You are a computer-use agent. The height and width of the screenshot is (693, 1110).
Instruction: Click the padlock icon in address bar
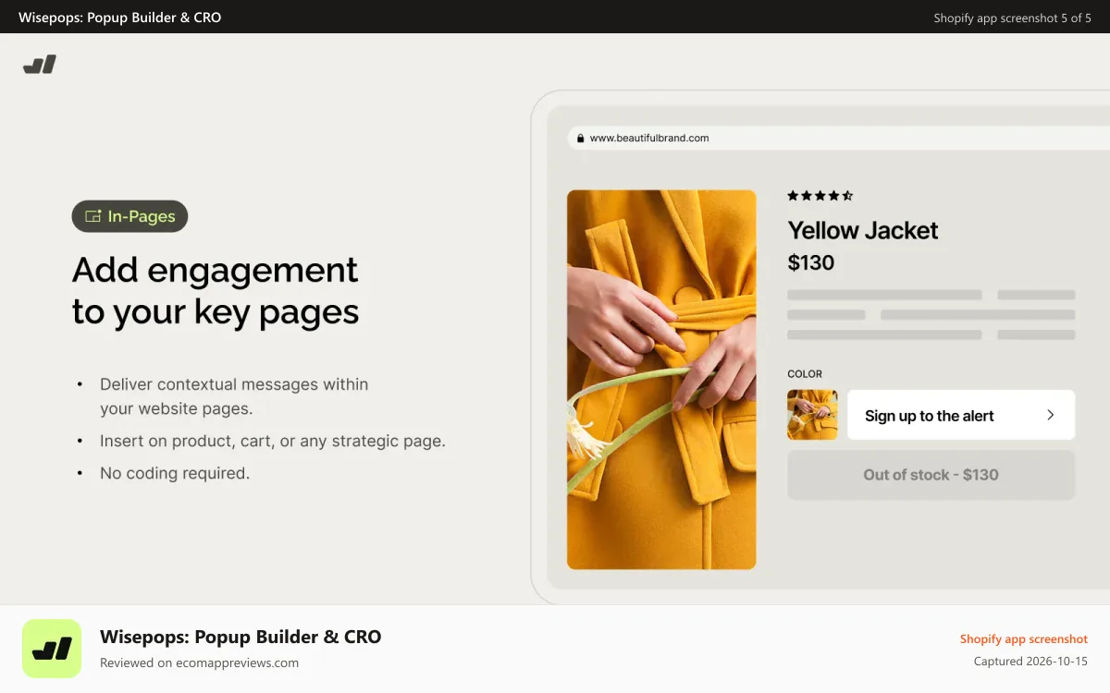tap(580, 139)
